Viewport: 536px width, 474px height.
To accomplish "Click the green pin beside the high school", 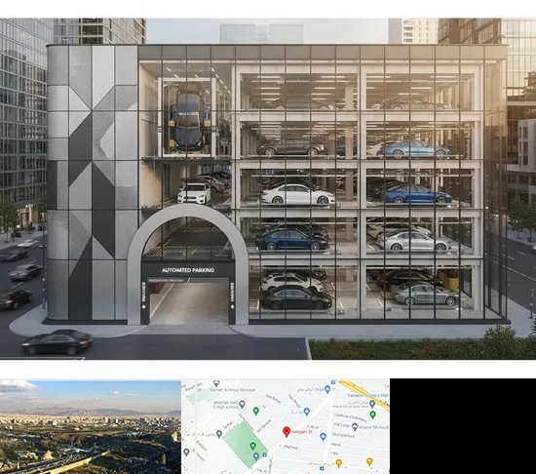I will [255, 411].
